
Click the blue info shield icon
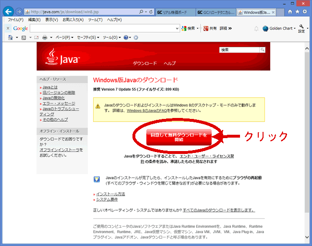click(96, 179)
